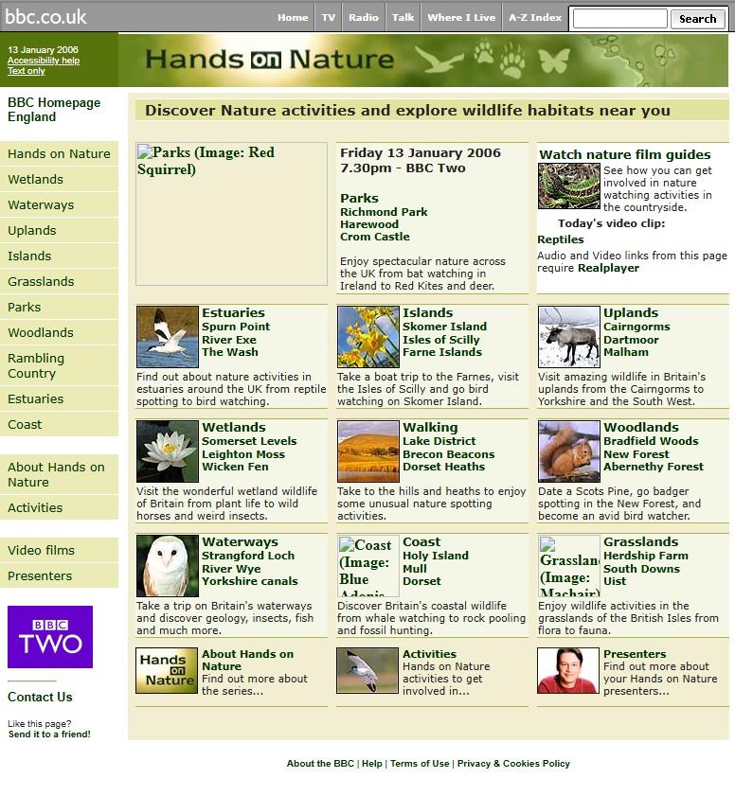
Task: Select Woodlands in the sidebar menu
Action: (x=59, y=332)
